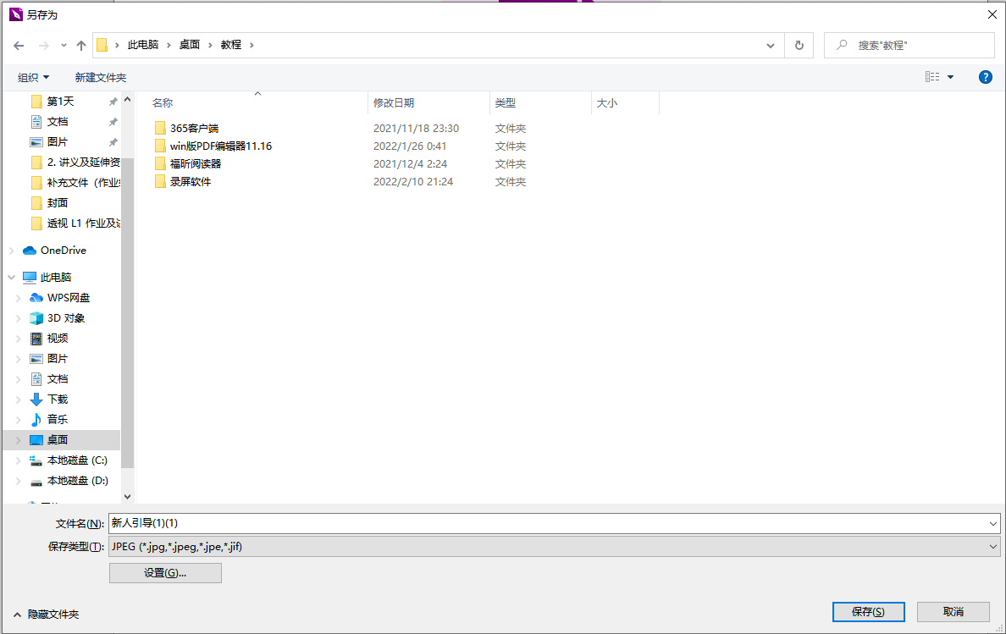Open the 365客户端 folder
The height and width of the screenshot is (634, 1006).
(x=194, y=129)
